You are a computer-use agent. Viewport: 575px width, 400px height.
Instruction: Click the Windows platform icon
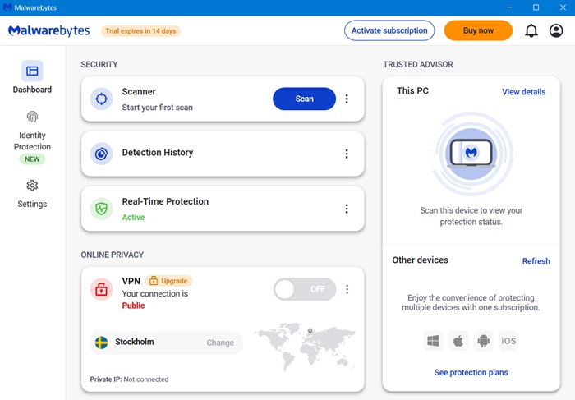[x=433, y=341]
